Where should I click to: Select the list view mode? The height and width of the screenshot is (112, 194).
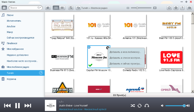(62, 8)
